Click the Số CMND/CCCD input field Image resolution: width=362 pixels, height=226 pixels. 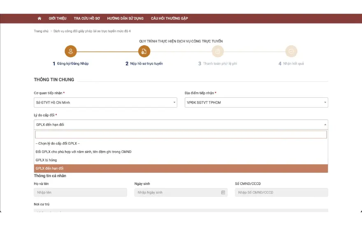coord(281,192)
